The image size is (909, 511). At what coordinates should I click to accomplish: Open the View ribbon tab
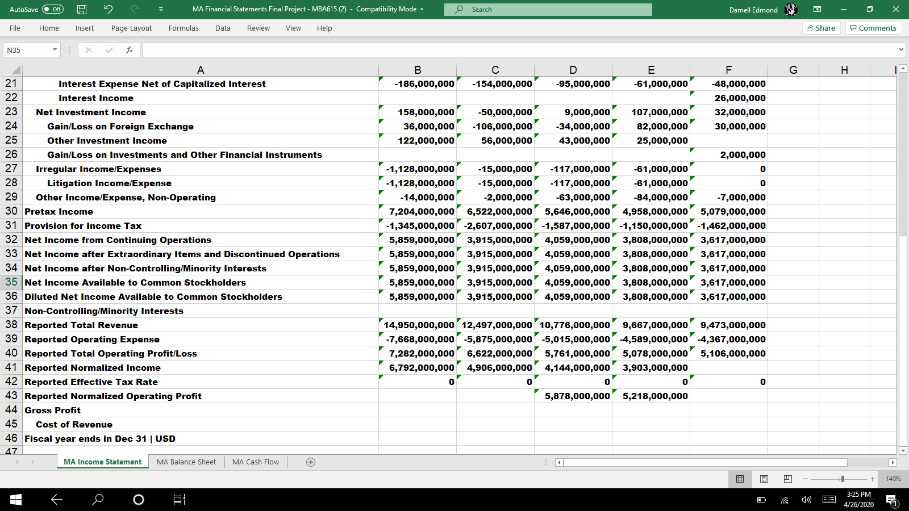tap(293, 28)
